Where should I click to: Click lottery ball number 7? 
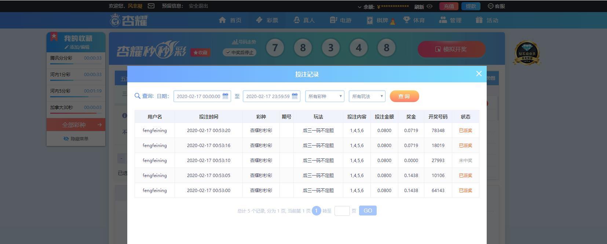[275, 48]
